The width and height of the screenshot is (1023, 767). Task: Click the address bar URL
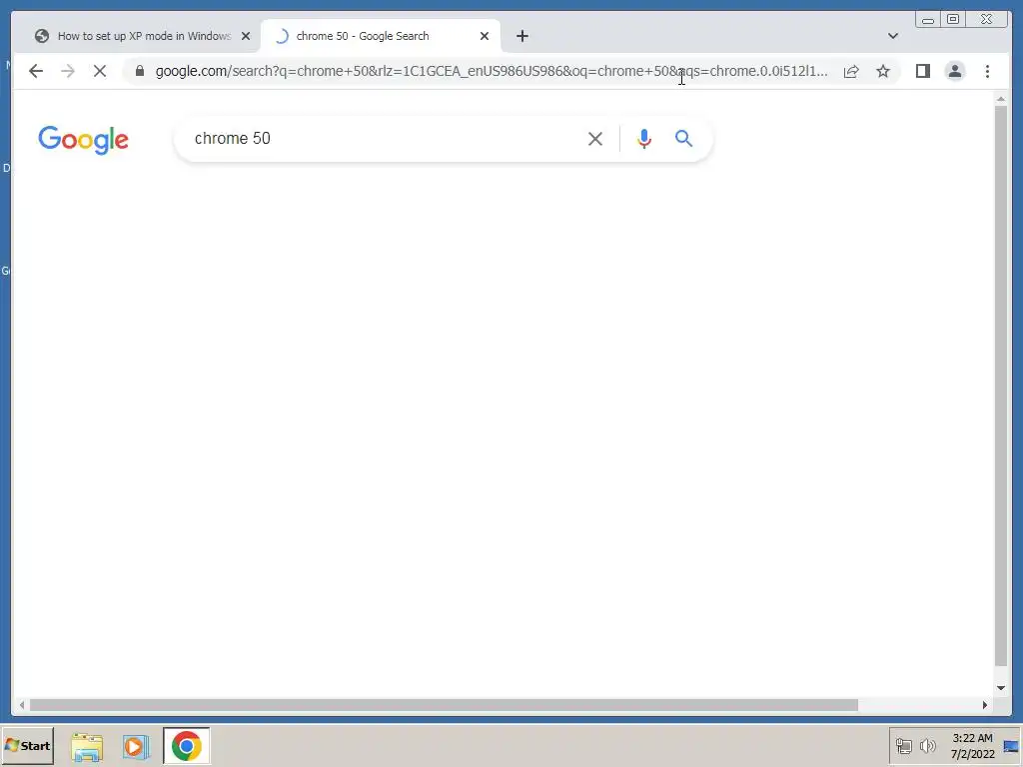click(x=492, y=71)
